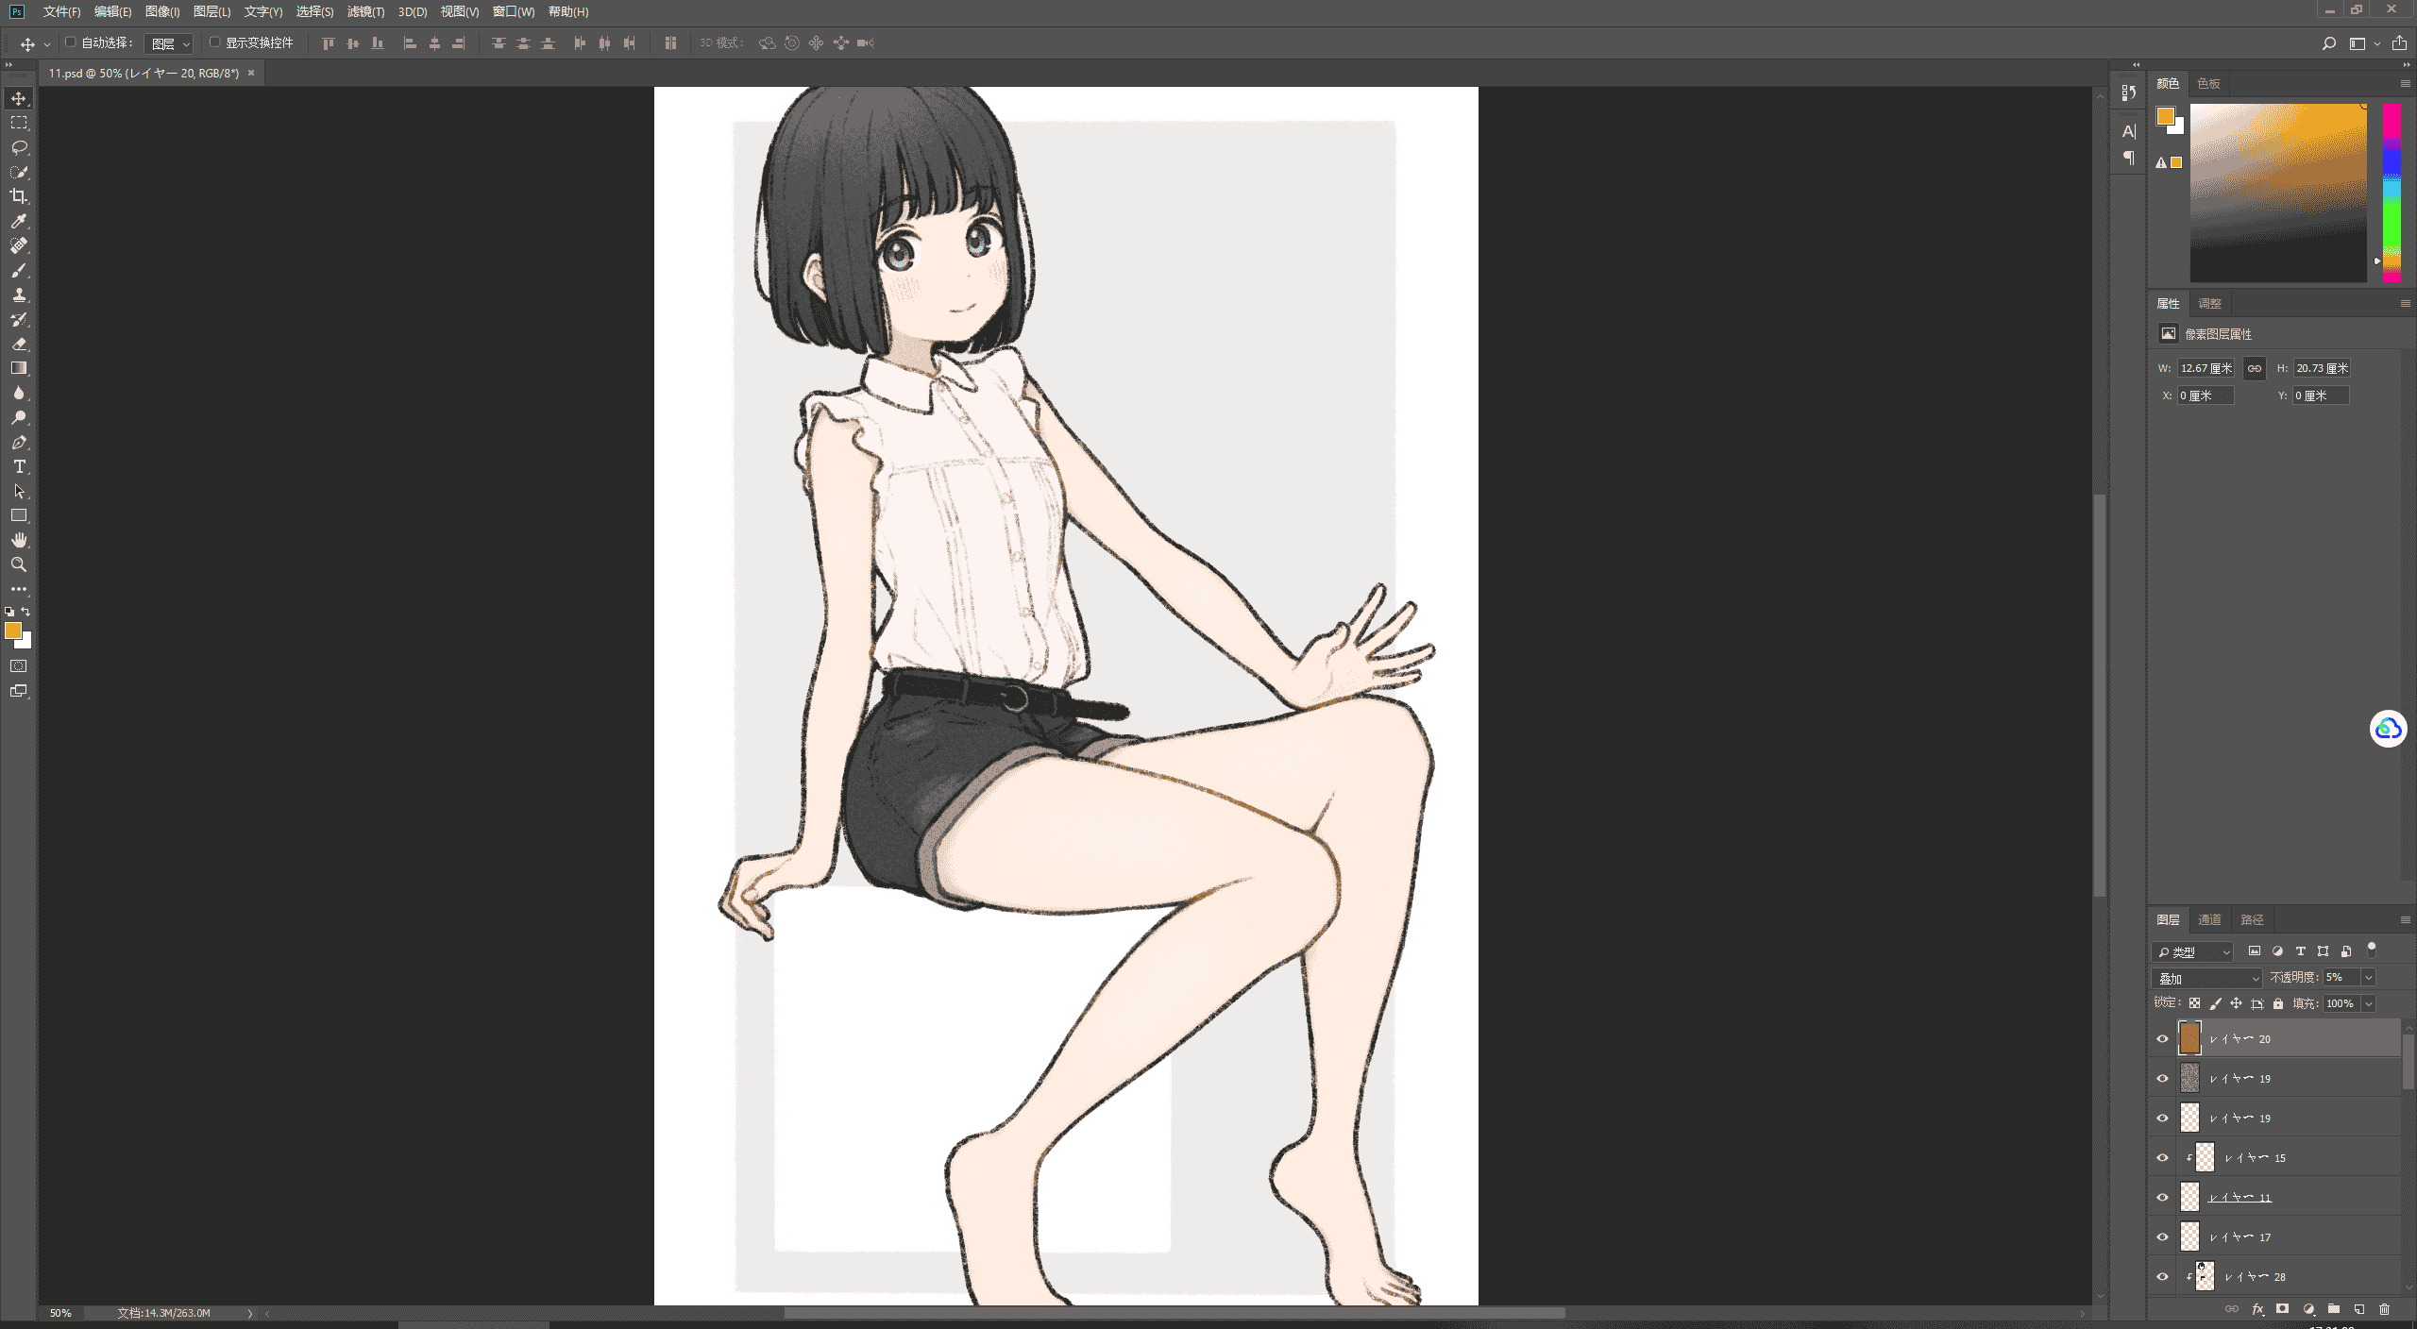The image size is (2417, 1329).
Task: Toggle layer filtering switch on or off
Action: tap(2372, 950)
